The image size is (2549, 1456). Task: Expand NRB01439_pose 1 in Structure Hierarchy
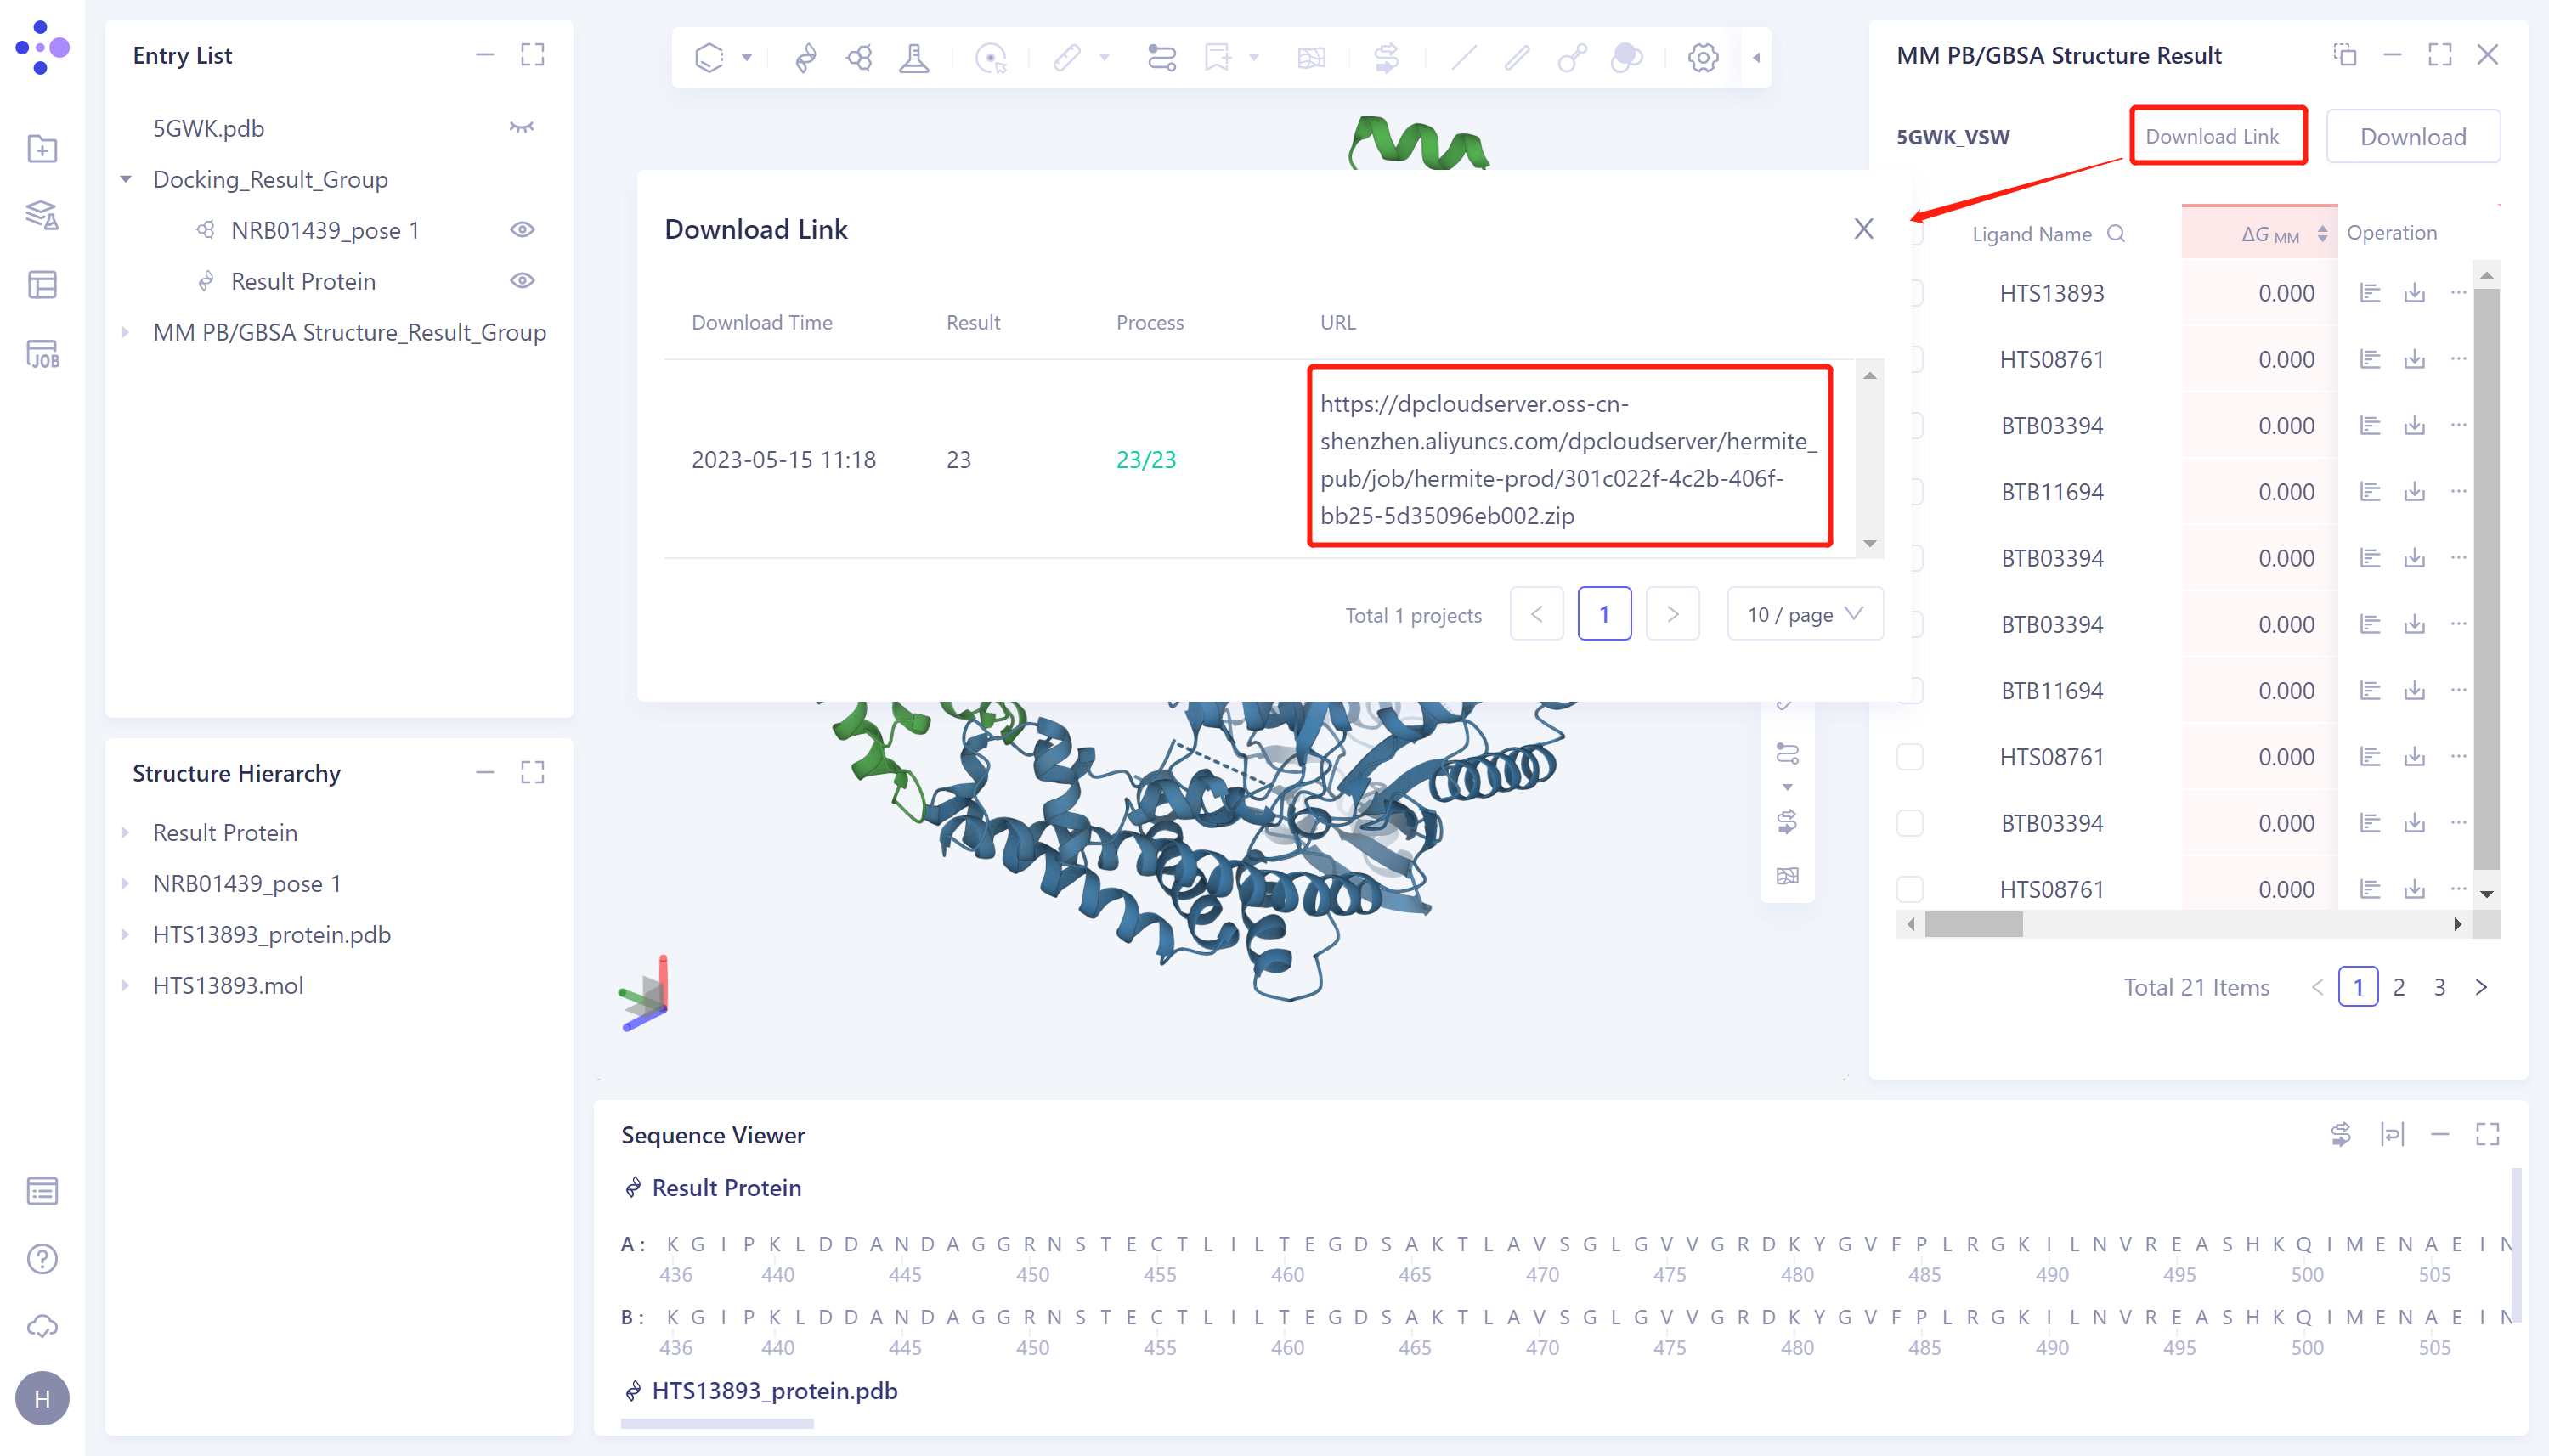click(x=126, y=884)
